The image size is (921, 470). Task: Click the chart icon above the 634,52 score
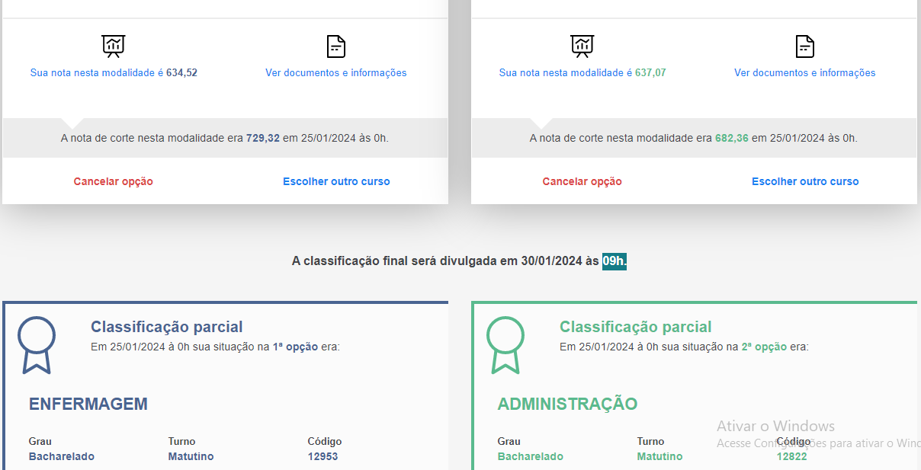[x=114, y=46]
